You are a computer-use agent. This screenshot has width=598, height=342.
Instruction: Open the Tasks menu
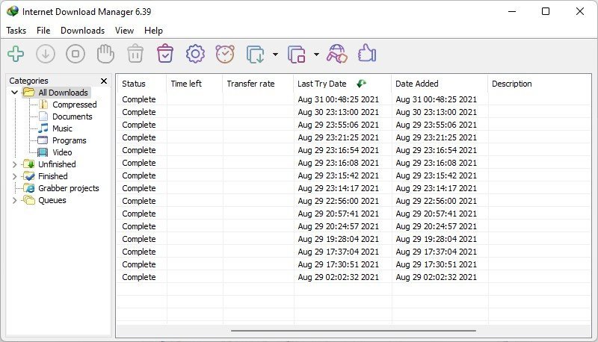pos(16,31)
